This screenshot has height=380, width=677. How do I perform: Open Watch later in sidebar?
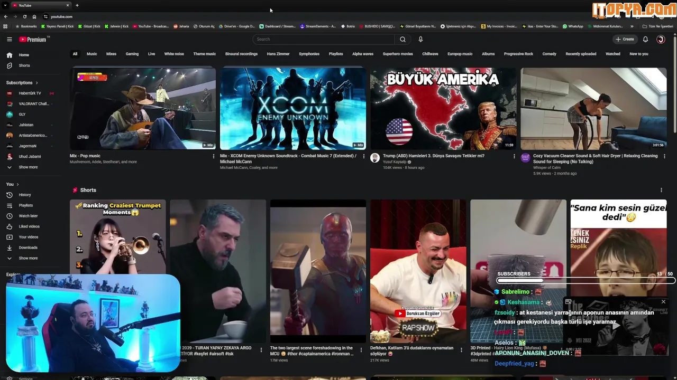(28, 216)
